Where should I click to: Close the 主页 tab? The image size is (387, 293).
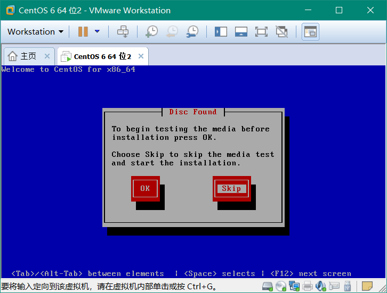point(47,56)
